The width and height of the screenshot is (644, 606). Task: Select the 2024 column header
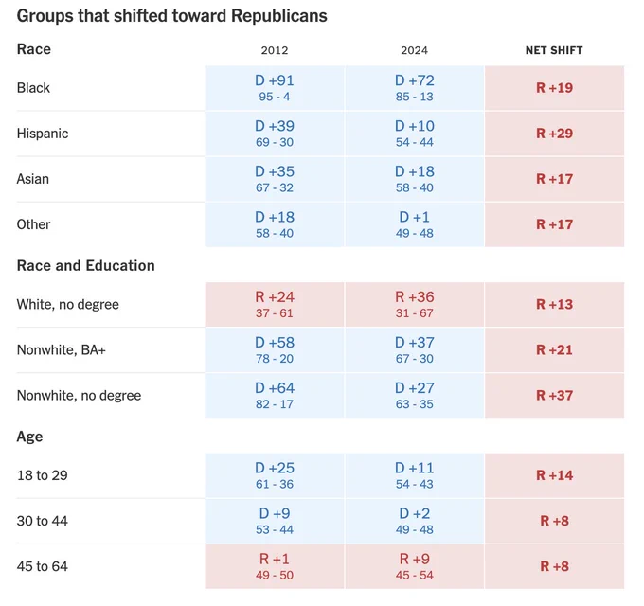pos(414,50)
